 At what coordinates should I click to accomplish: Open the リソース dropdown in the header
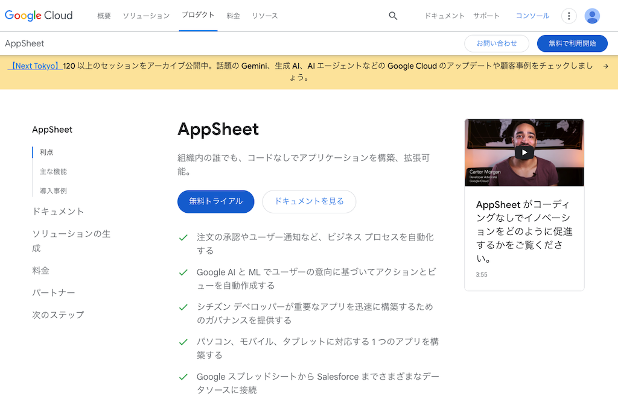tap(264, 16)
